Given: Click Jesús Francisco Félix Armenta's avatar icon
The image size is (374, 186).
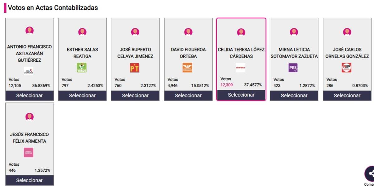Looking at the screenshot, I should click(x=30, y=117).
